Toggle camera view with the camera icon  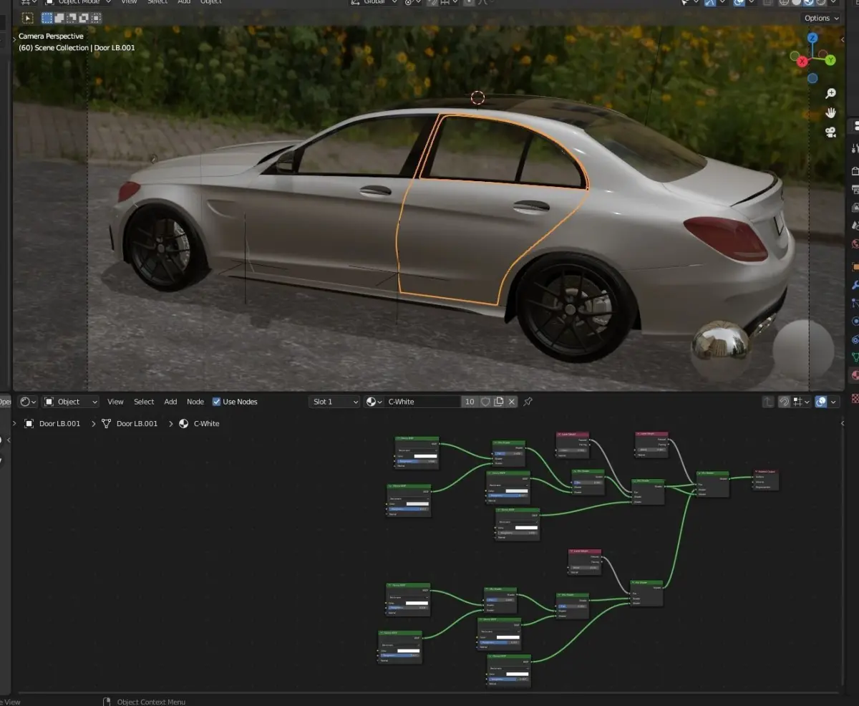[831, 132]
